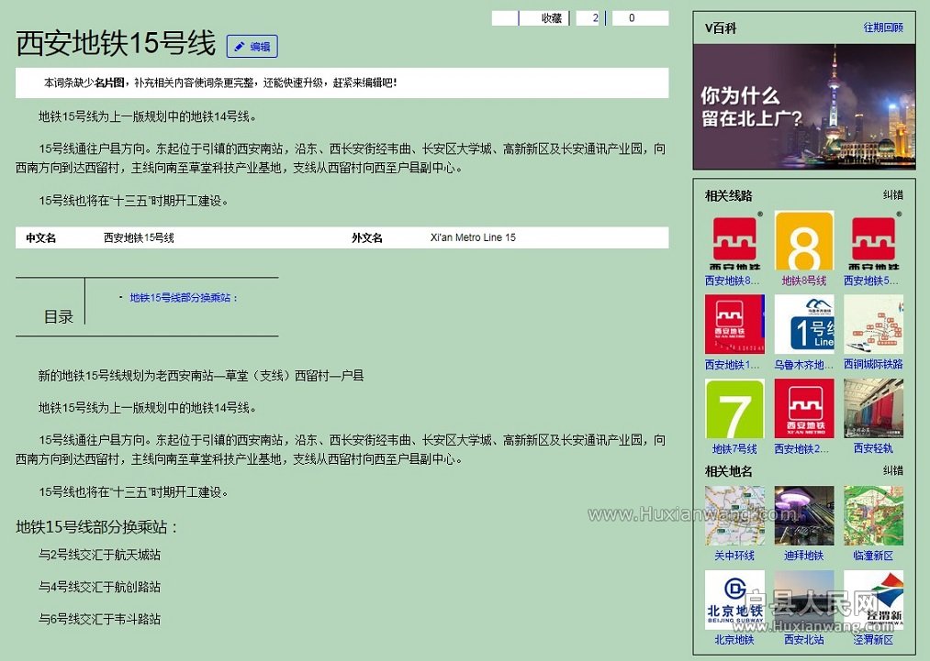Click the green 7 line icon
Image resolution: width=930 pixels, height=661 pixels.
click(x=734, y=409)
